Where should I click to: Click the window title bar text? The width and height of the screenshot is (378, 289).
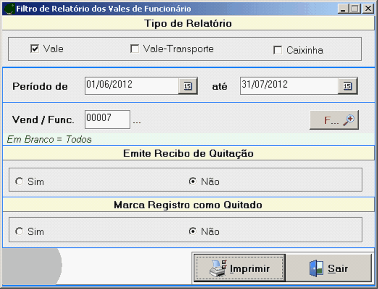(x=104, y=9)
